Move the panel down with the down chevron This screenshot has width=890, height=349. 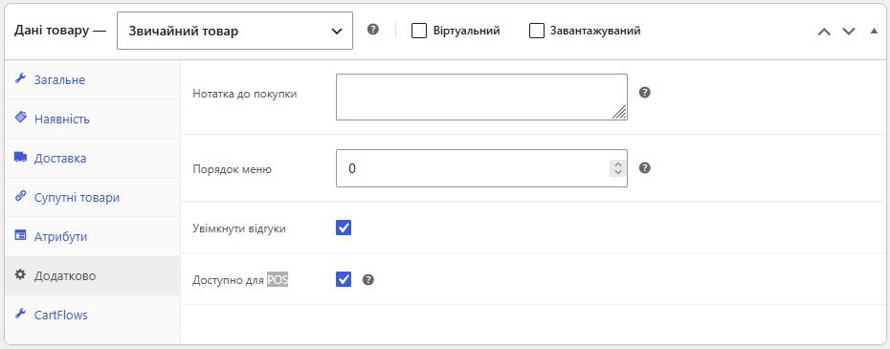pos(849,32)
